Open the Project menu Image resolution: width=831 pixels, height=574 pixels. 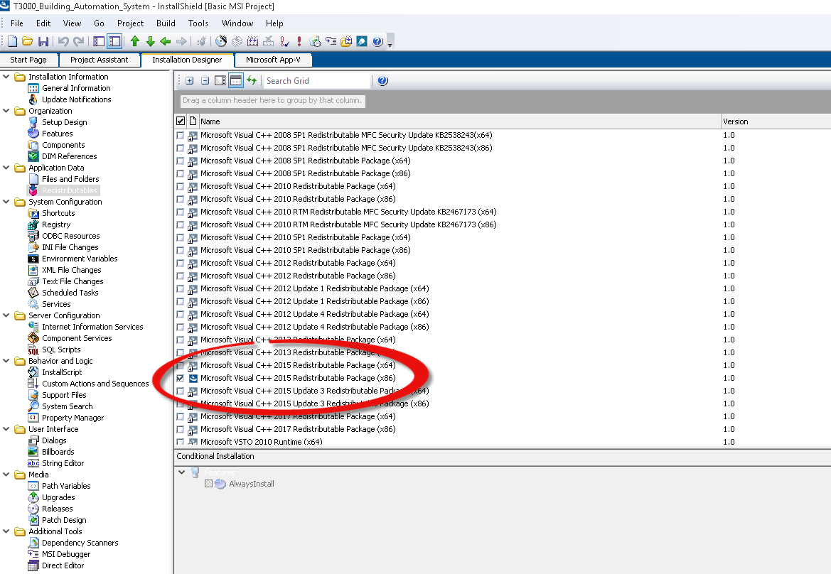(x=130, y=23)
